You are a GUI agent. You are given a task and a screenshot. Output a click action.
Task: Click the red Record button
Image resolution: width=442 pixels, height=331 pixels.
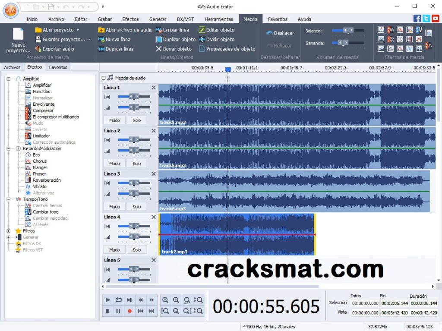click(x=129, y=311)
